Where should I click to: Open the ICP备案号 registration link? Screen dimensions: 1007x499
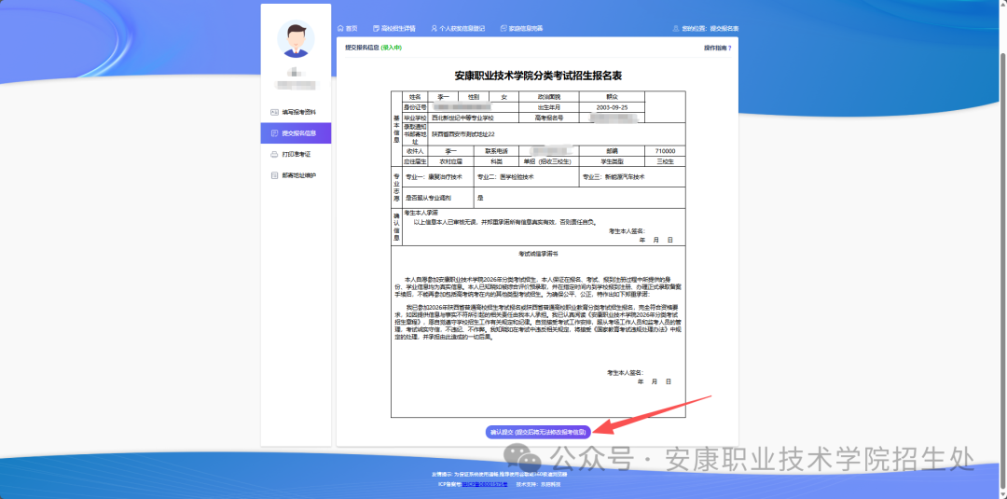point(485,485)
